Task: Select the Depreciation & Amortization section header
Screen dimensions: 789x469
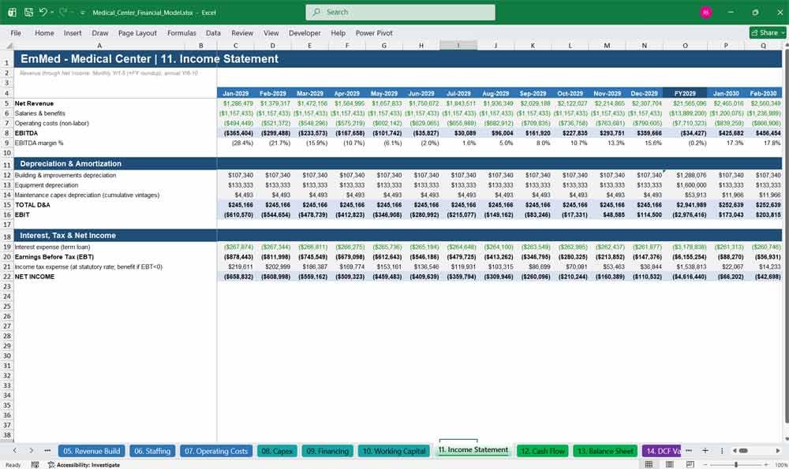Action: (x=70, y=163)
